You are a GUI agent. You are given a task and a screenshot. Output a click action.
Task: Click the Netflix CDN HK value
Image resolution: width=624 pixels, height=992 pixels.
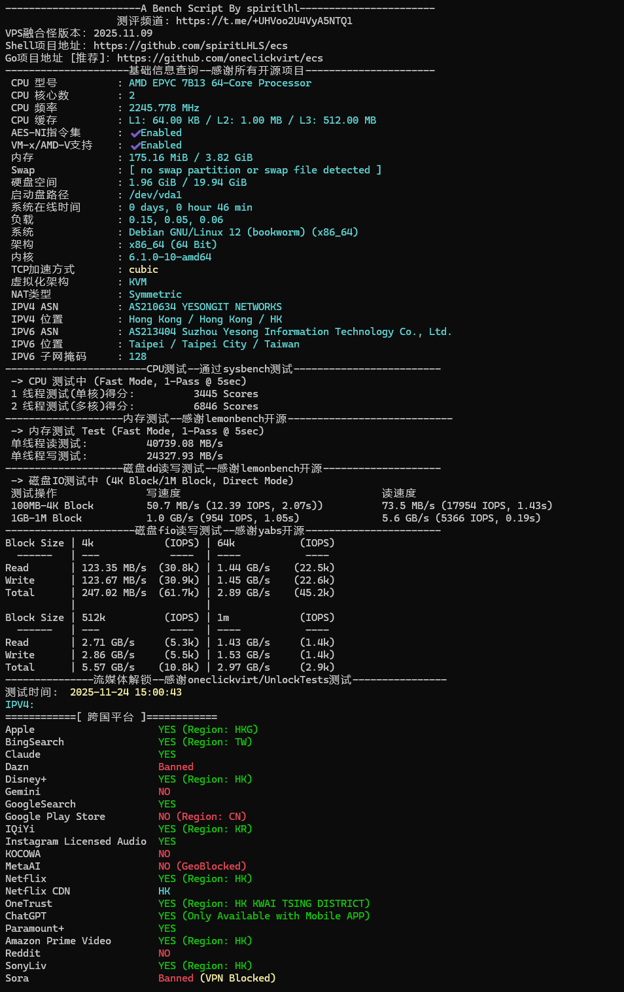[x=164, y=891]
